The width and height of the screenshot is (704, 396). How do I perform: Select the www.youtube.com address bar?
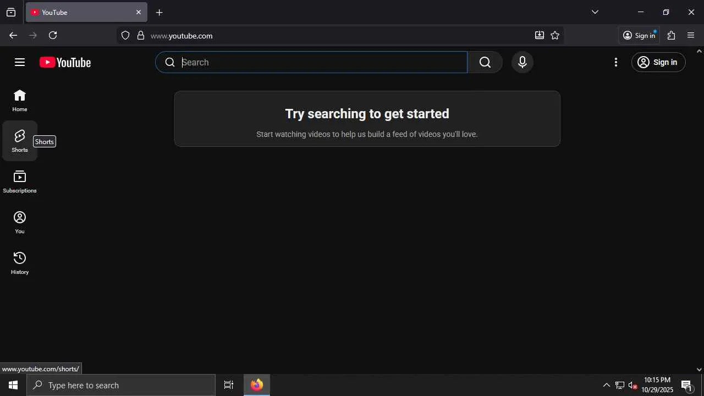pos(341,36)
